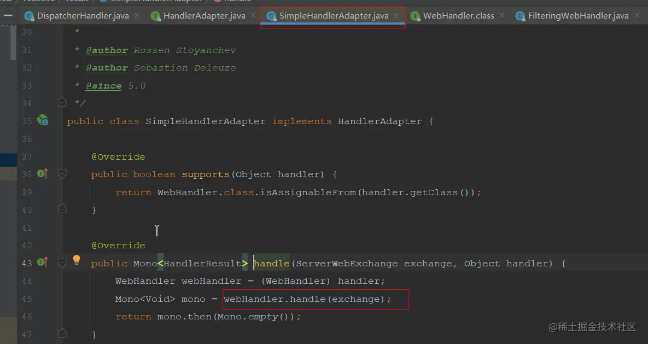
Task: Click the implements-method gutter icon on line 38
Action: pos(43,174)
